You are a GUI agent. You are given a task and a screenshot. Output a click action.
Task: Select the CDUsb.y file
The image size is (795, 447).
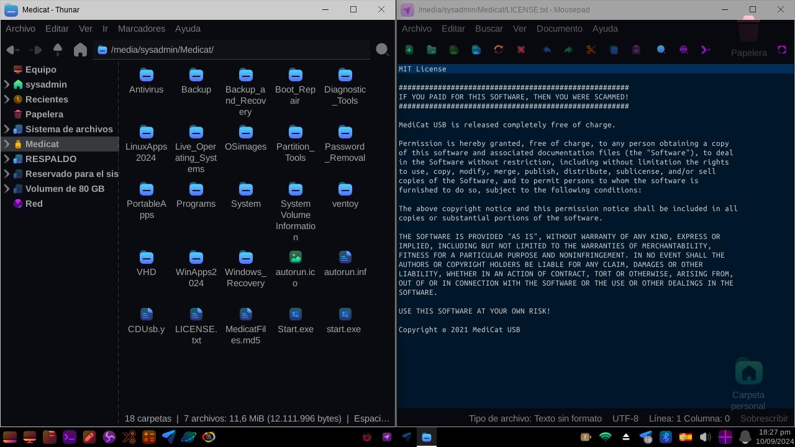click(x=147, y=321)
